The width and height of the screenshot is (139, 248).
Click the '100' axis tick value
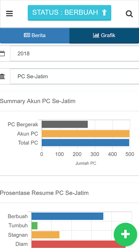tap(60, 154)
